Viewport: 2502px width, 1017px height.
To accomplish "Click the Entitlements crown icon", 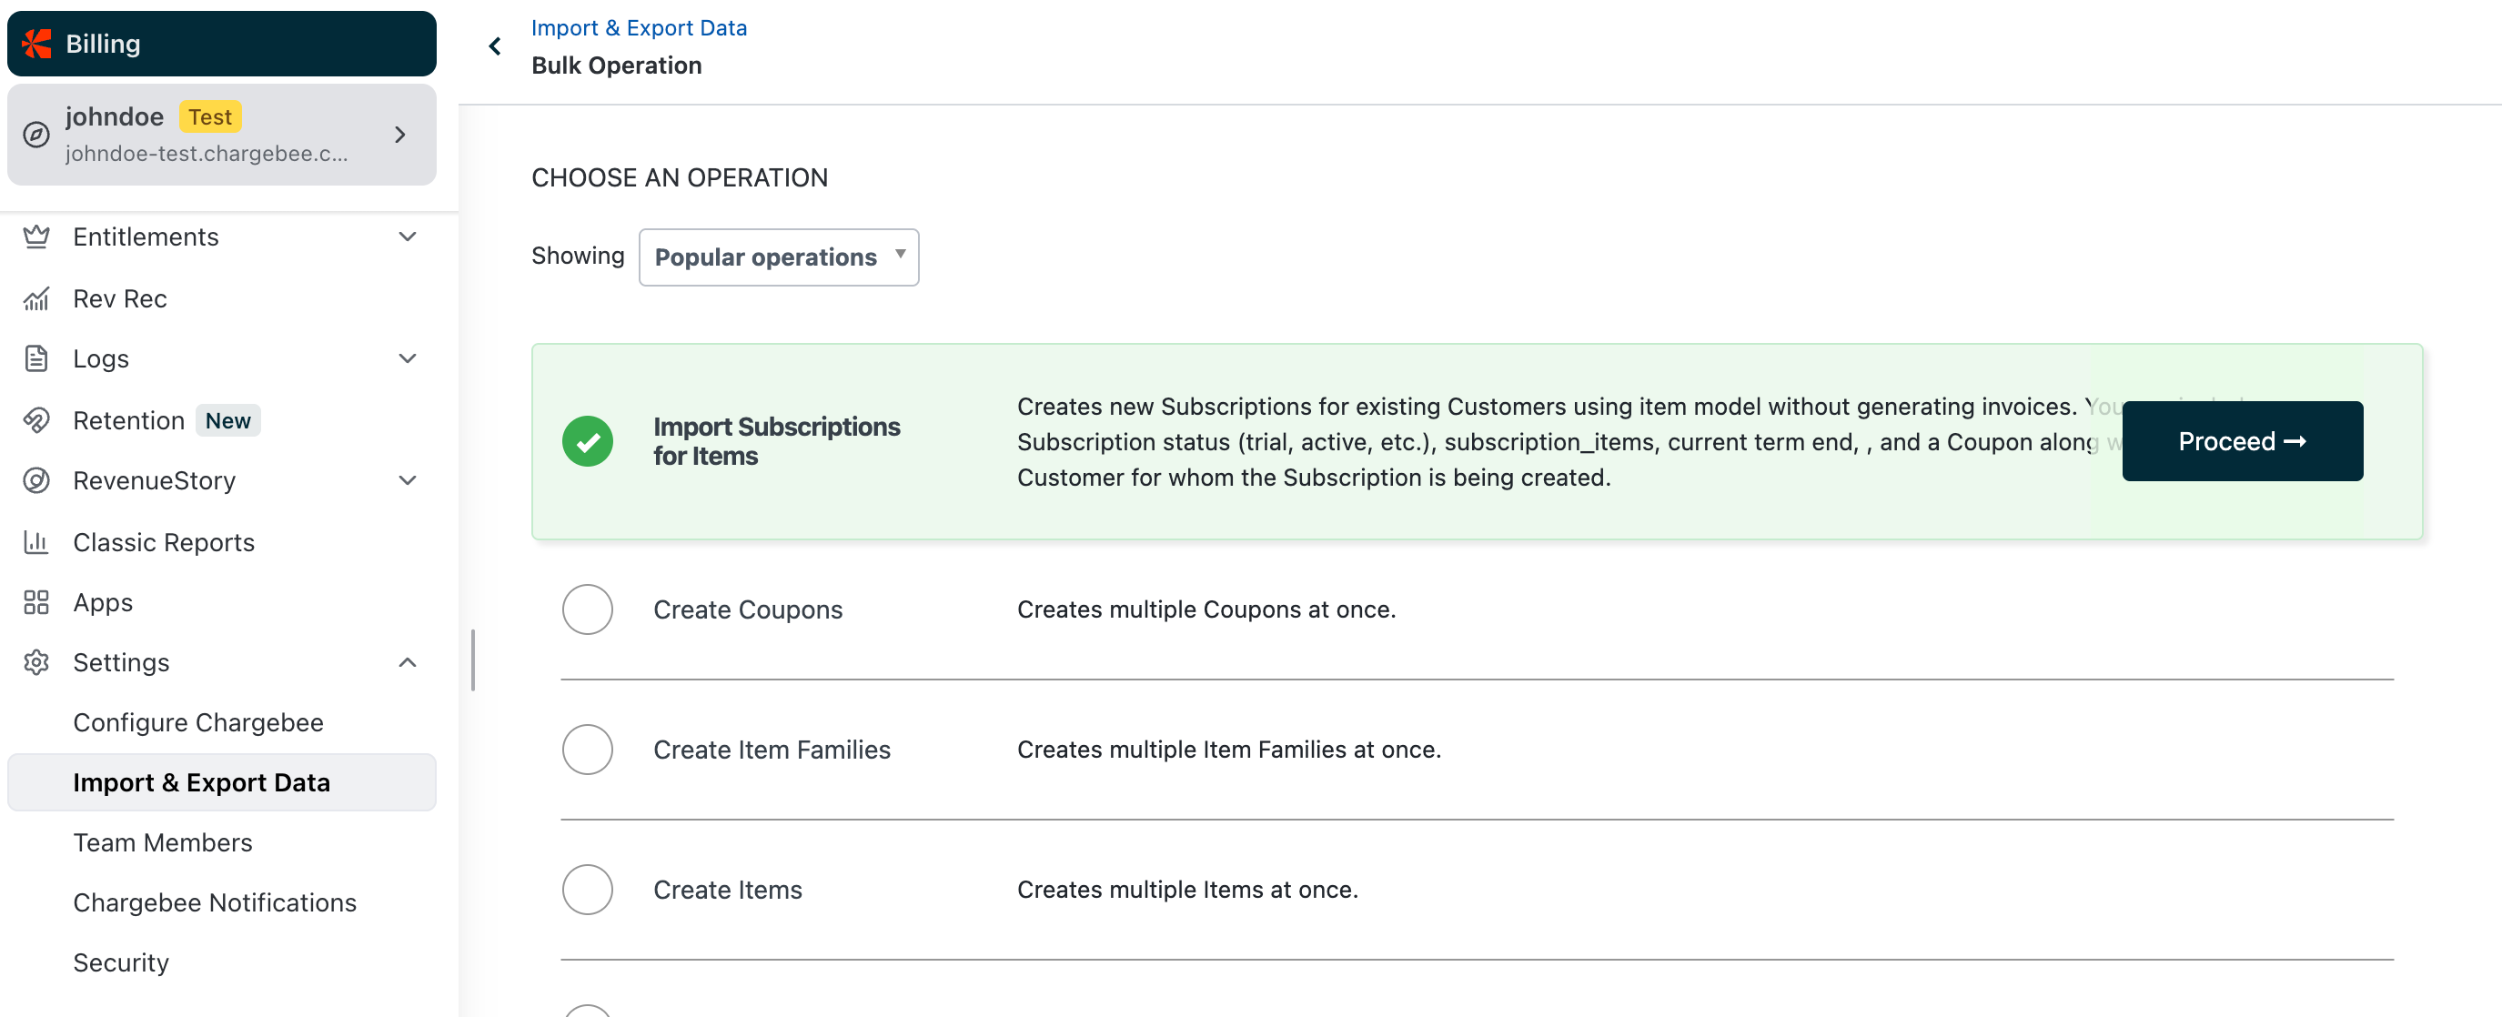I will (37, 237).
